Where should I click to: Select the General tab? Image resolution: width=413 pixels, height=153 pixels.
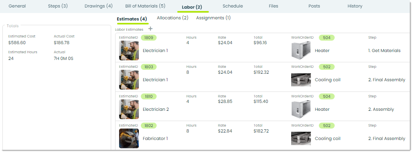17,6
